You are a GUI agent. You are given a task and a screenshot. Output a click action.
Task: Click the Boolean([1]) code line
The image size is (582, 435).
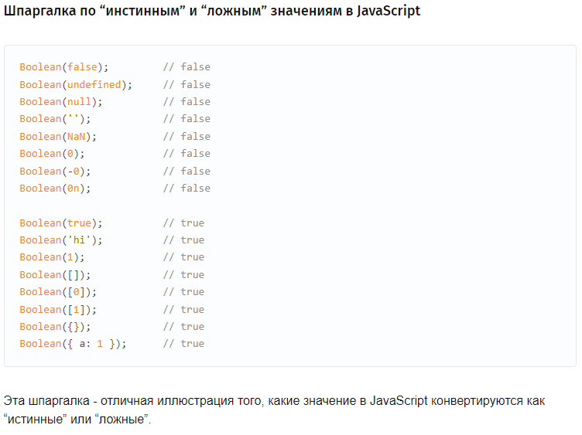click(x=111, y=309)
